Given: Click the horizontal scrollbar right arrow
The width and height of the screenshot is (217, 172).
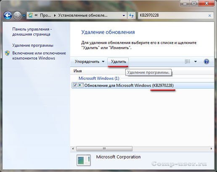Looking at the screenshot, I should [x=211, y=149].
